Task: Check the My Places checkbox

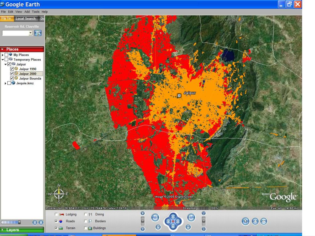Action: click(x=6, y=55)
